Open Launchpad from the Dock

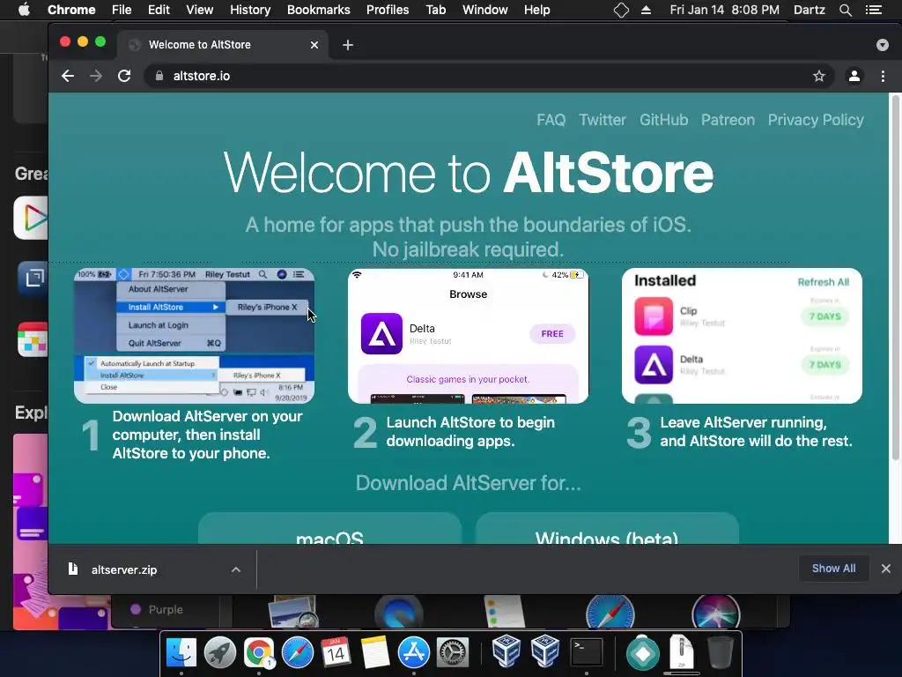pos(219,653)
